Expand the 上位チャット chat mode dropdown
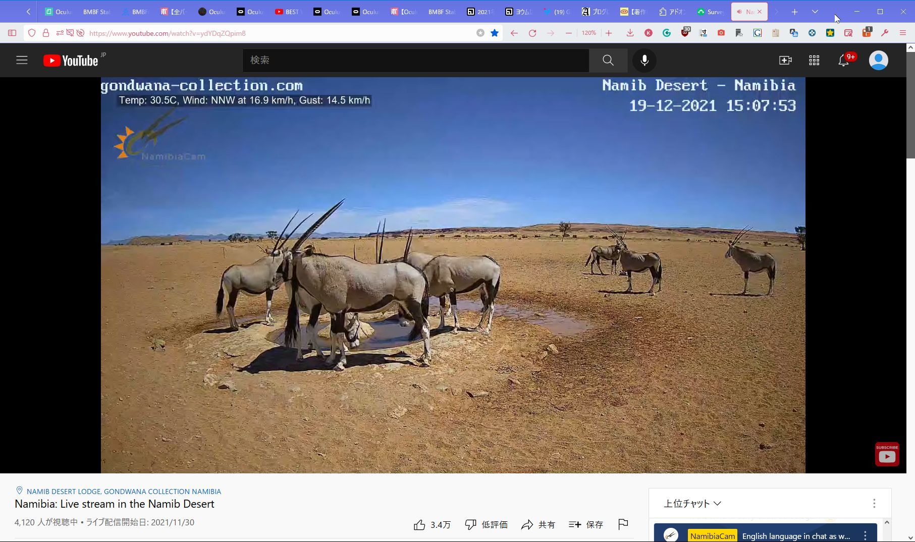Screen dimensions: 915x542 [x=691, y=503]
